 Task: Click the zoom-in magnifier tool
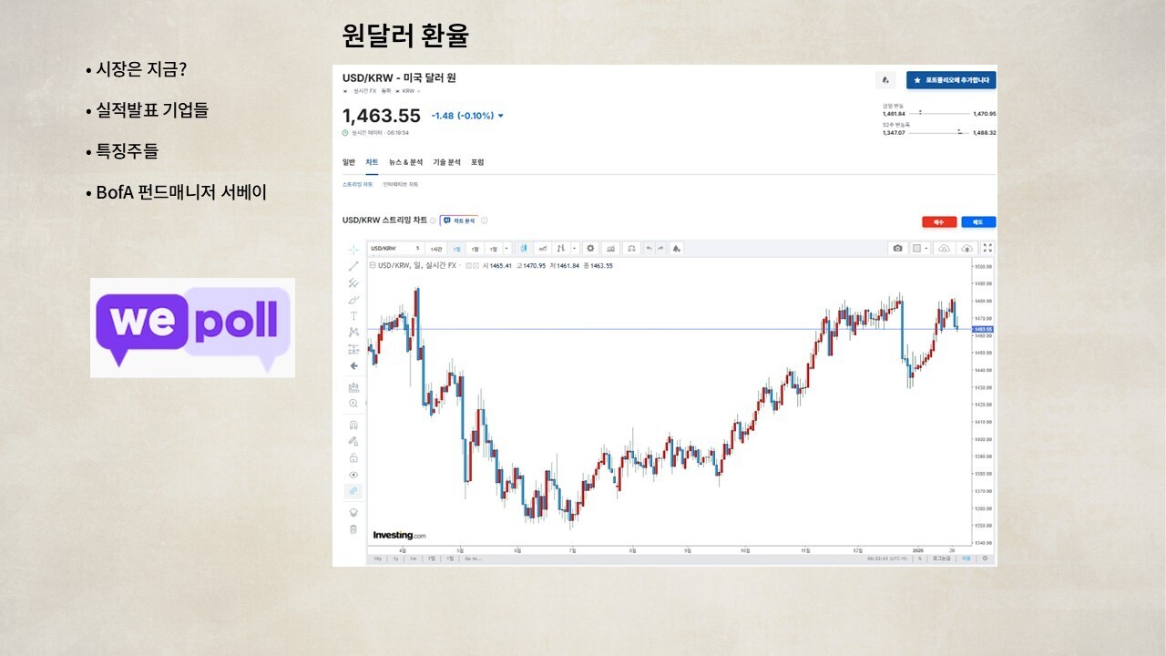[353, 403]
